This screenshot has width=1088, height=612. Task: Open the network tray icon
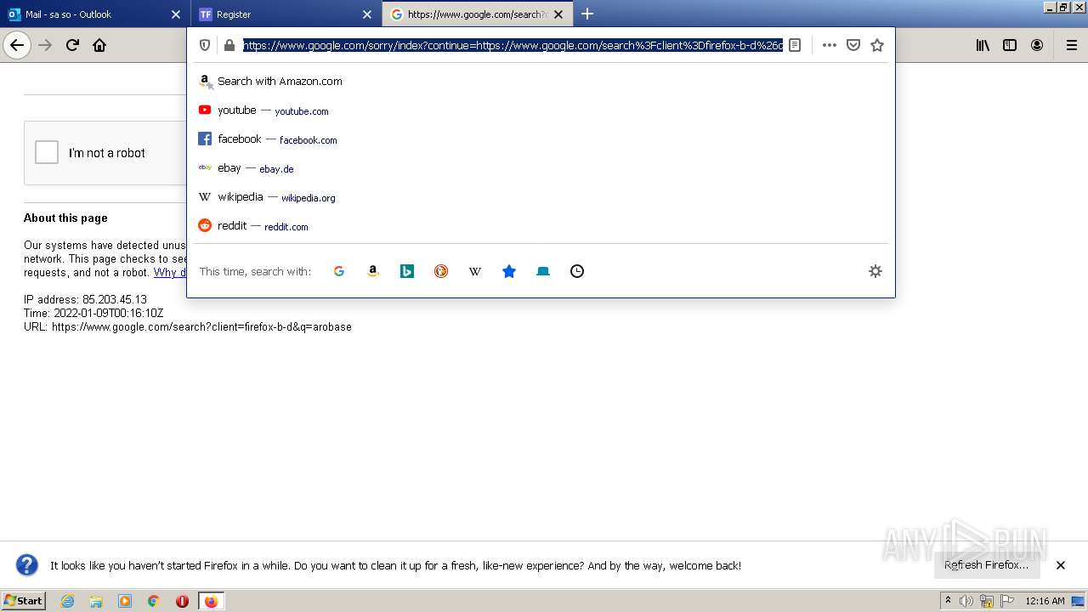pyautogui.click(x=987, y=601)
